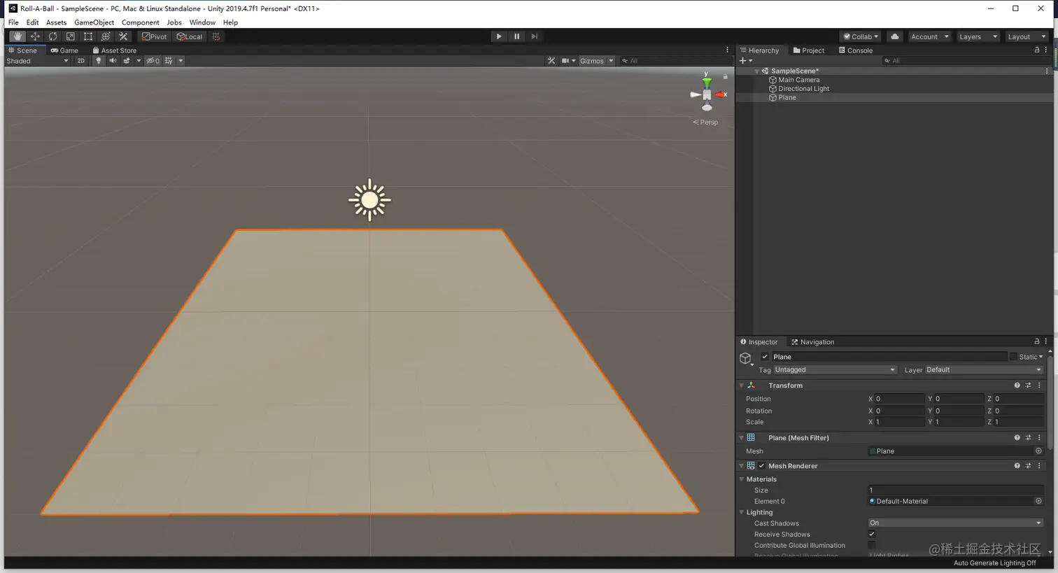Screen dimensions: 1058x573
Task: Click the Hierarchy add object plus button
Action: (x=743, y=61)
